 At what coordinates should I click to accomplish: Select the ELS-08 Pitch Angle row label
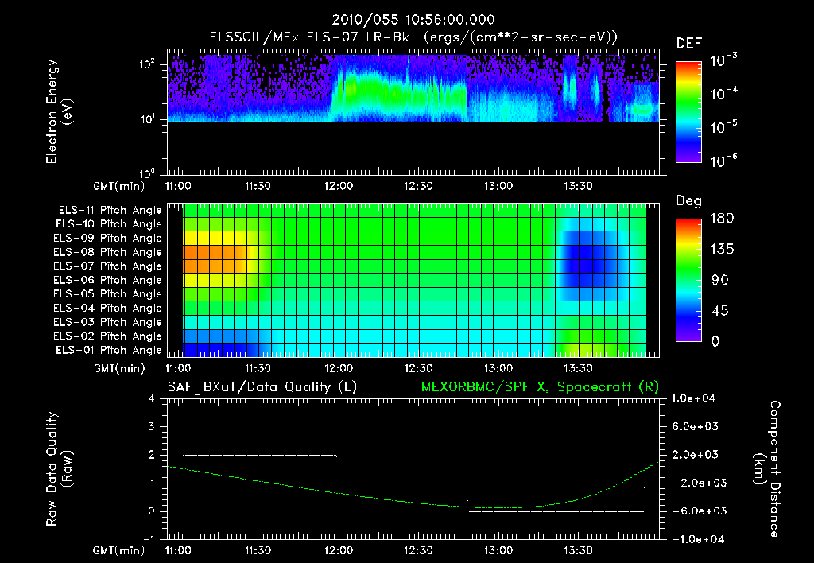107,252
